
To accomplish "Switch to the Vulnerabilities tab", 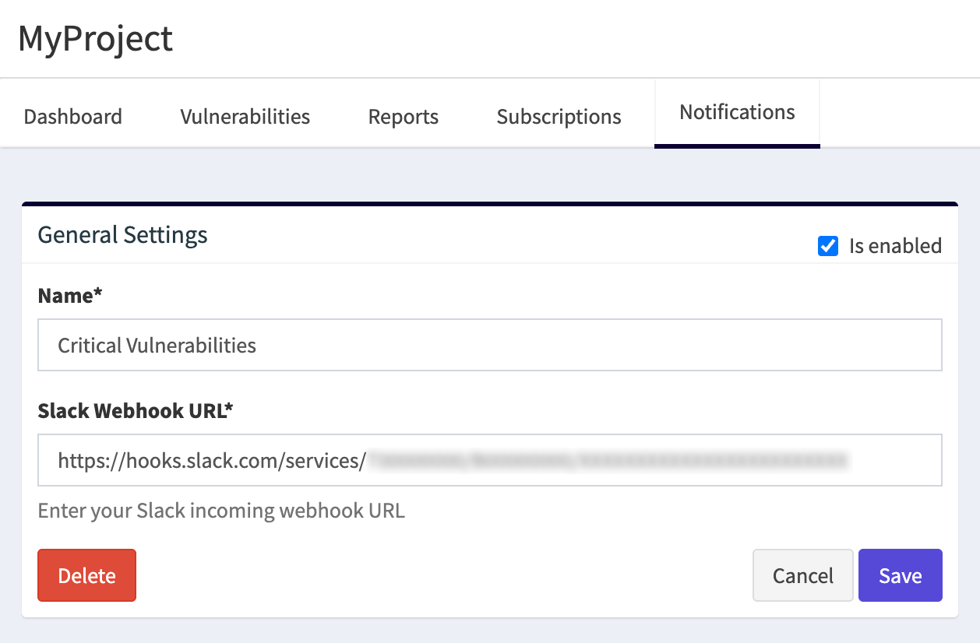I will pos(245,117).
